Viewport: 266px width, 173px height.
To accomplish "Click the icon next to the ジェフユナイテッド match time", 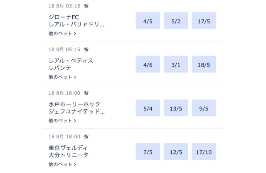I will coord(86,93).
